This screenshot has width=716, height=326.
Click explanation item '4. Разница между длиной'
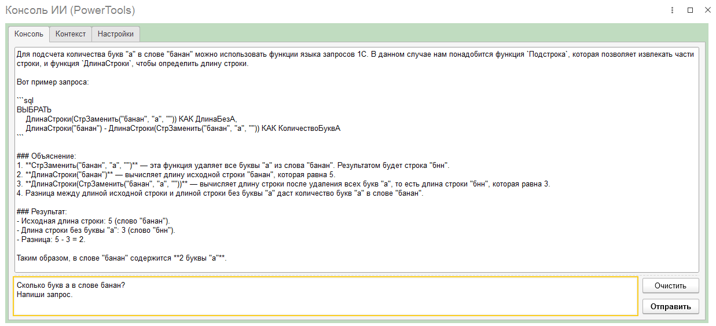[221, 193]
